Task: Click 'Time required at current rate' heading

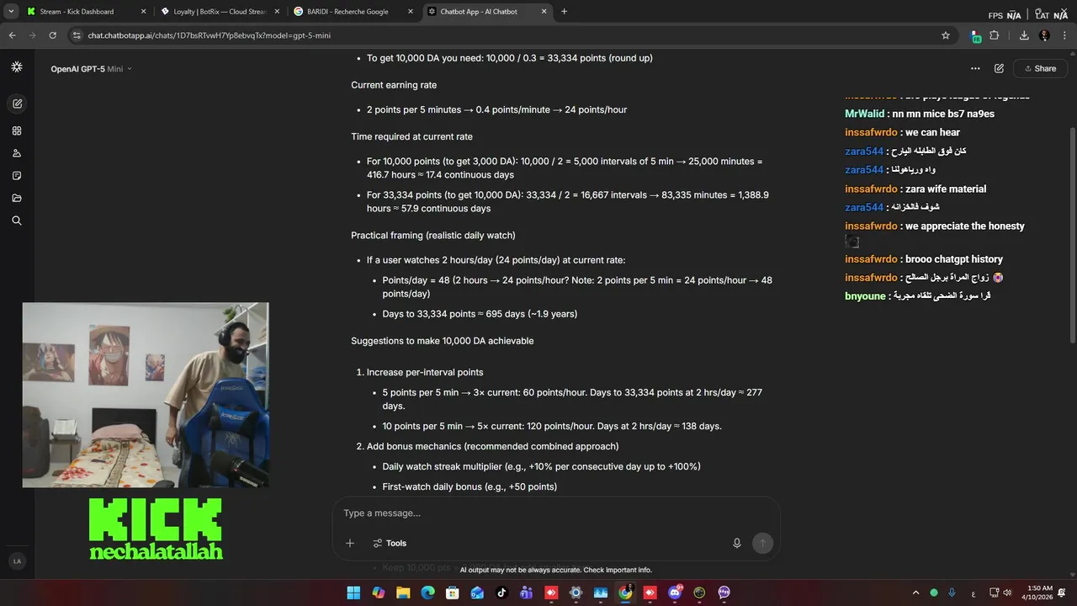Action: pos(411,136)
